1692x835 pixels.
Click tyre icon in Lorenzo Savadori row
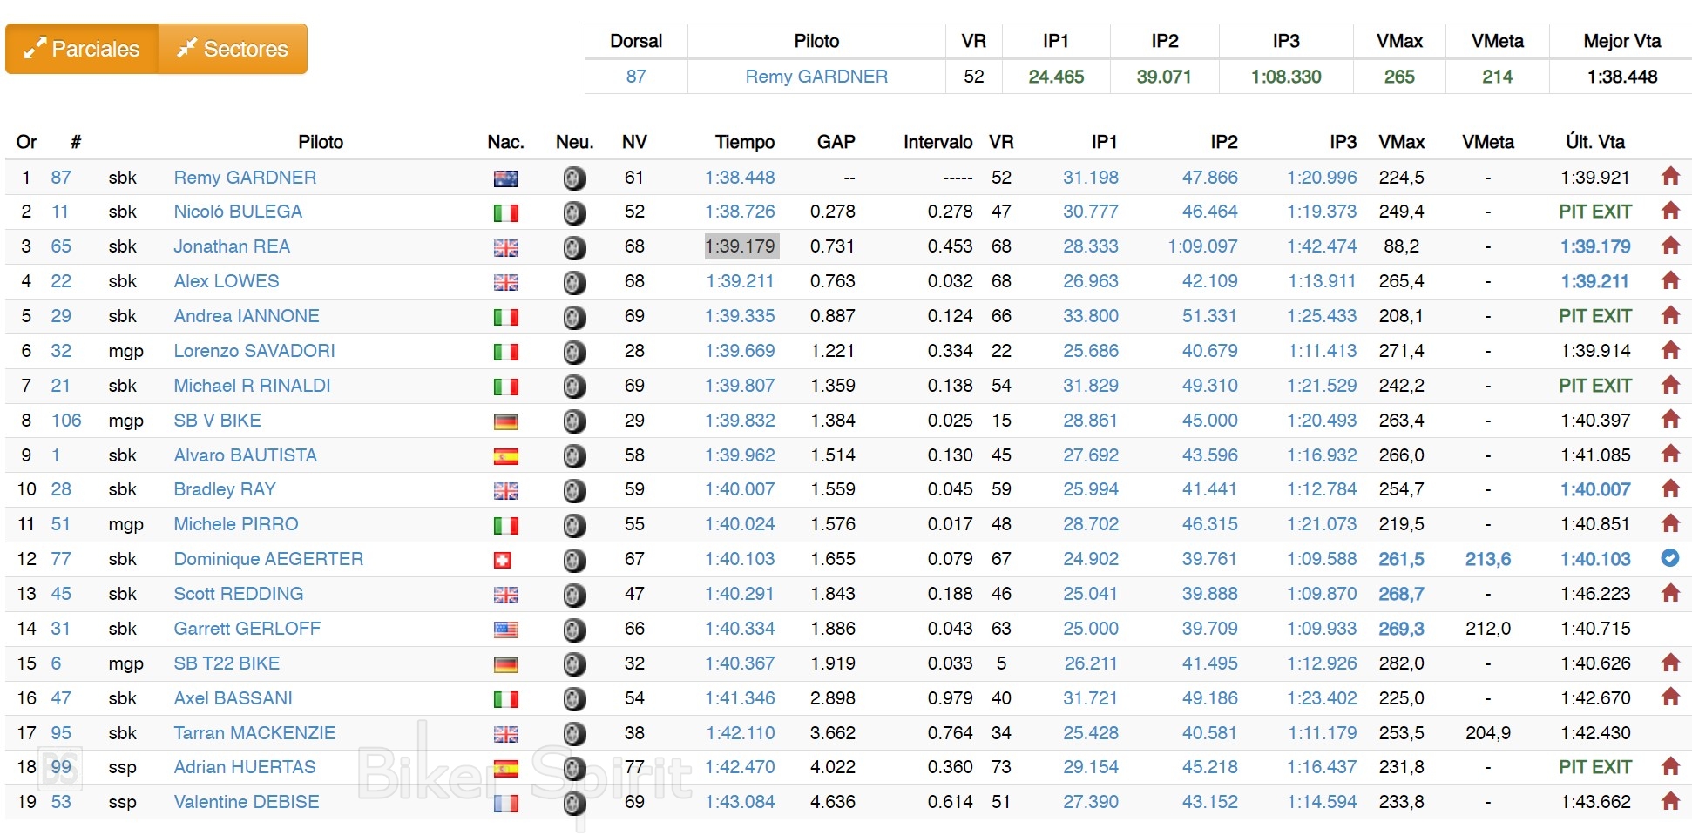pyautogui.click(x=573, y=352)
